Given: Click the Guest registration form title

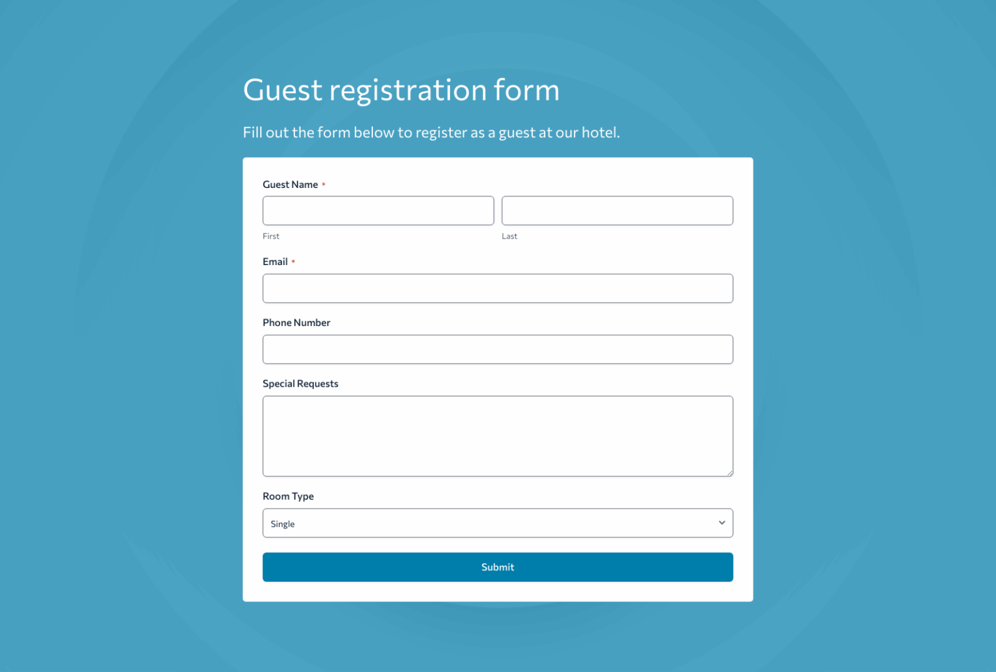Looking at the screenshot, I should point(401,90).
